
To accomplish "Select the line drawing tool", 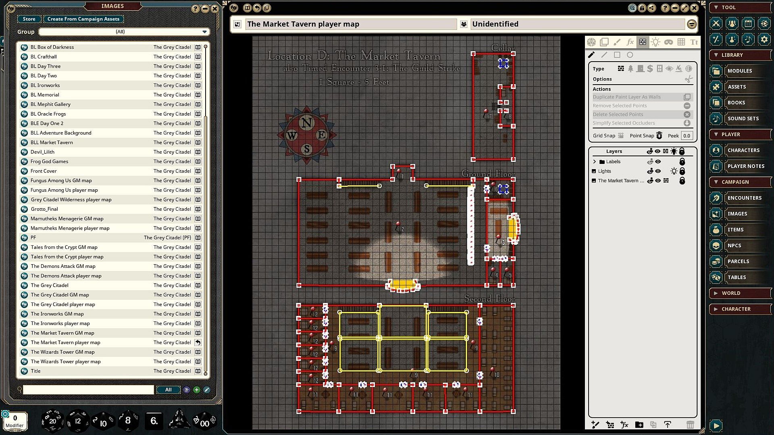I will [x=604, y=55].
